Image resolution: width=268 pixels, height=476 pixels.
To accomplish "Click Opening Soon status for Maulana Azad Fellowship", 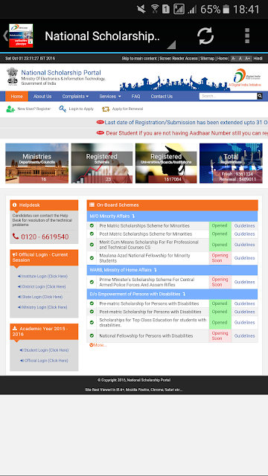I will pyautogui.click(x=220, y=258).
